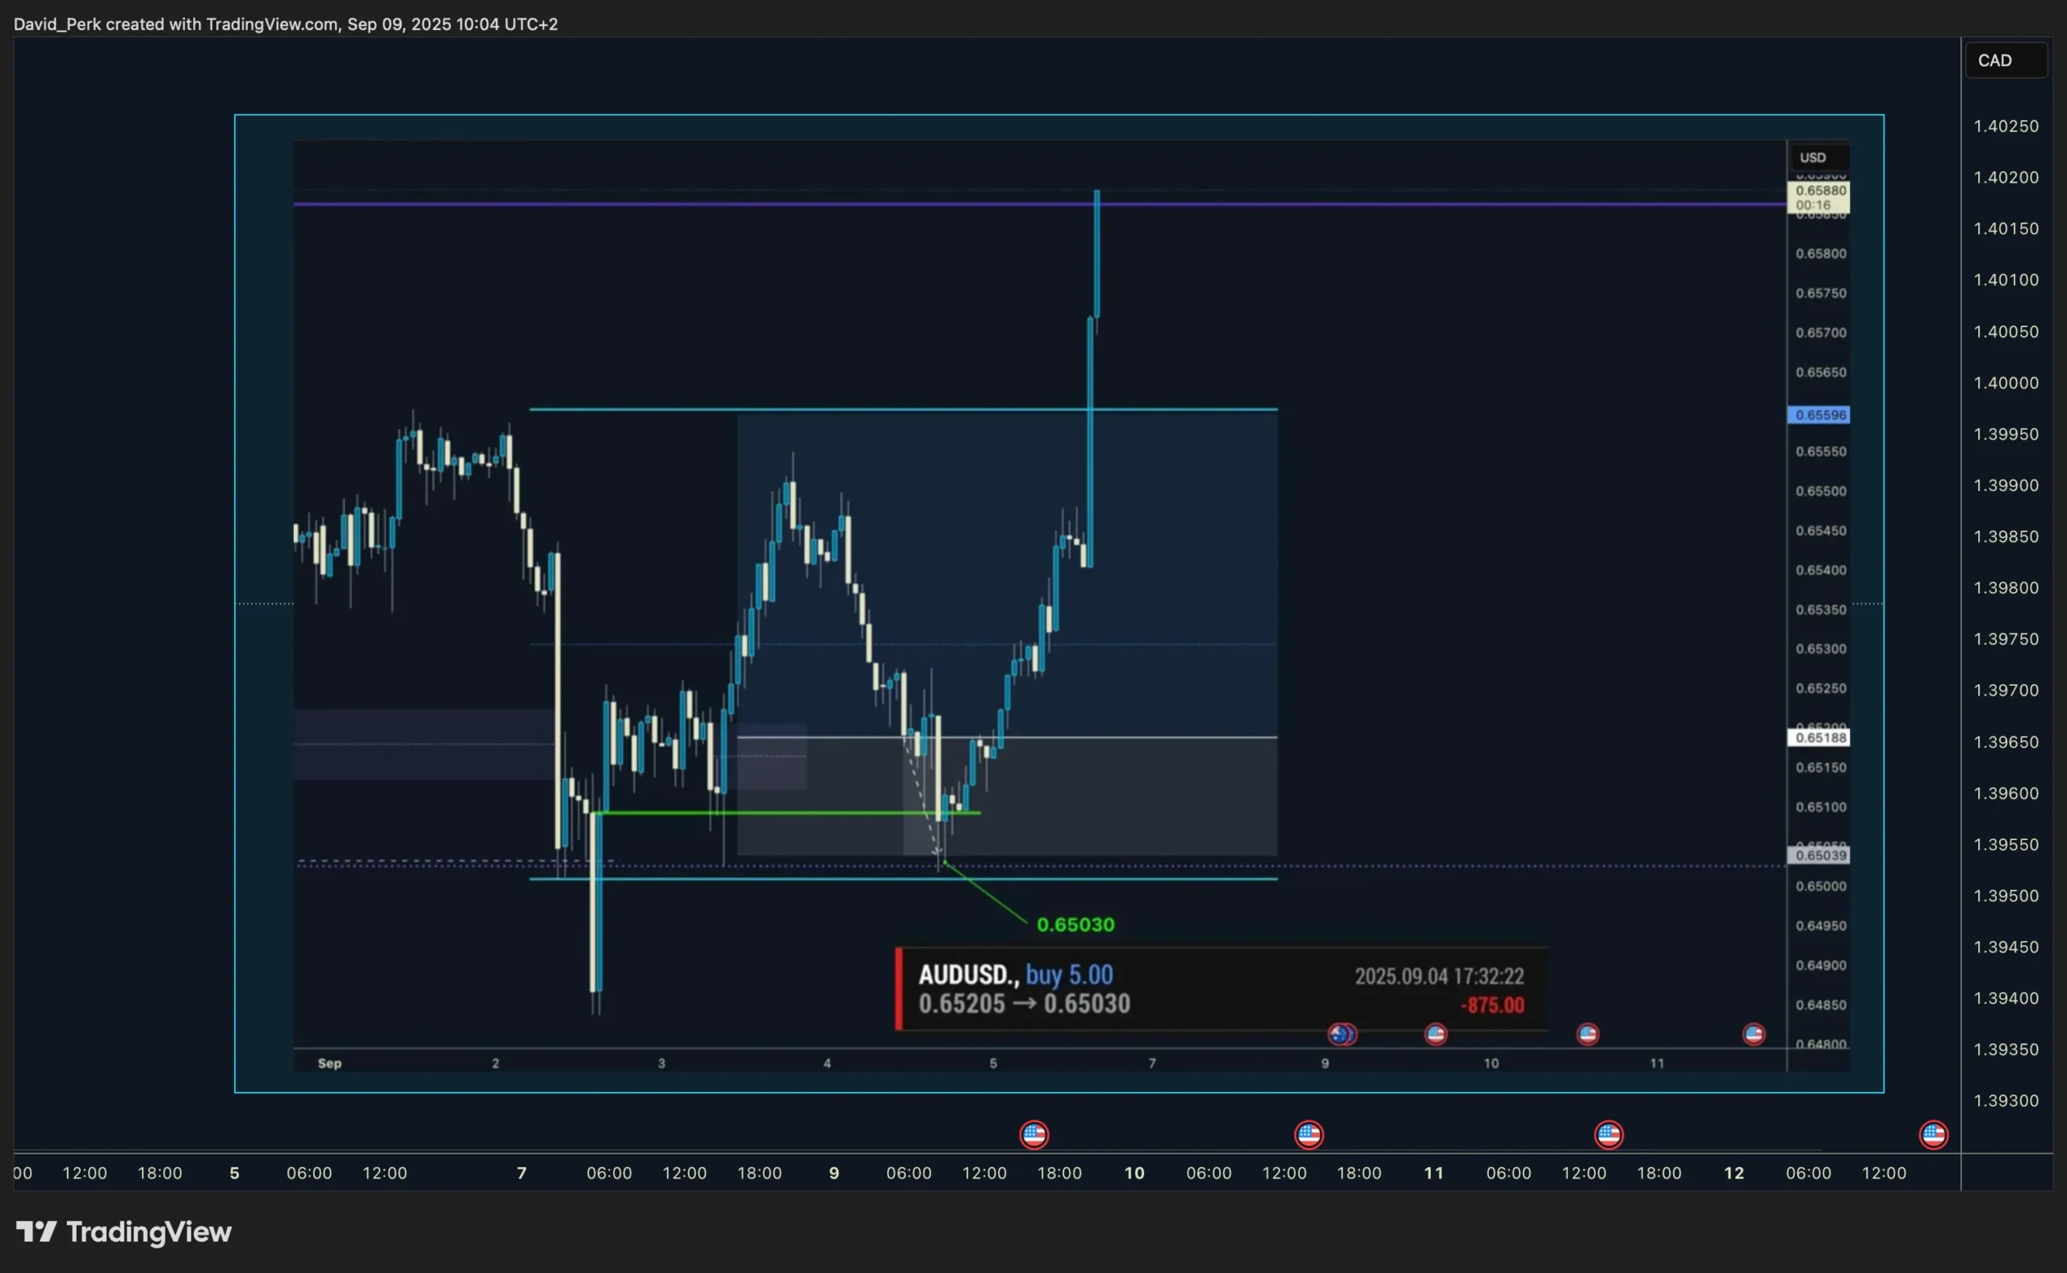Click small US flag icon just left of day 10
2067x1273 pixels.
(x=1436, y=1034)
